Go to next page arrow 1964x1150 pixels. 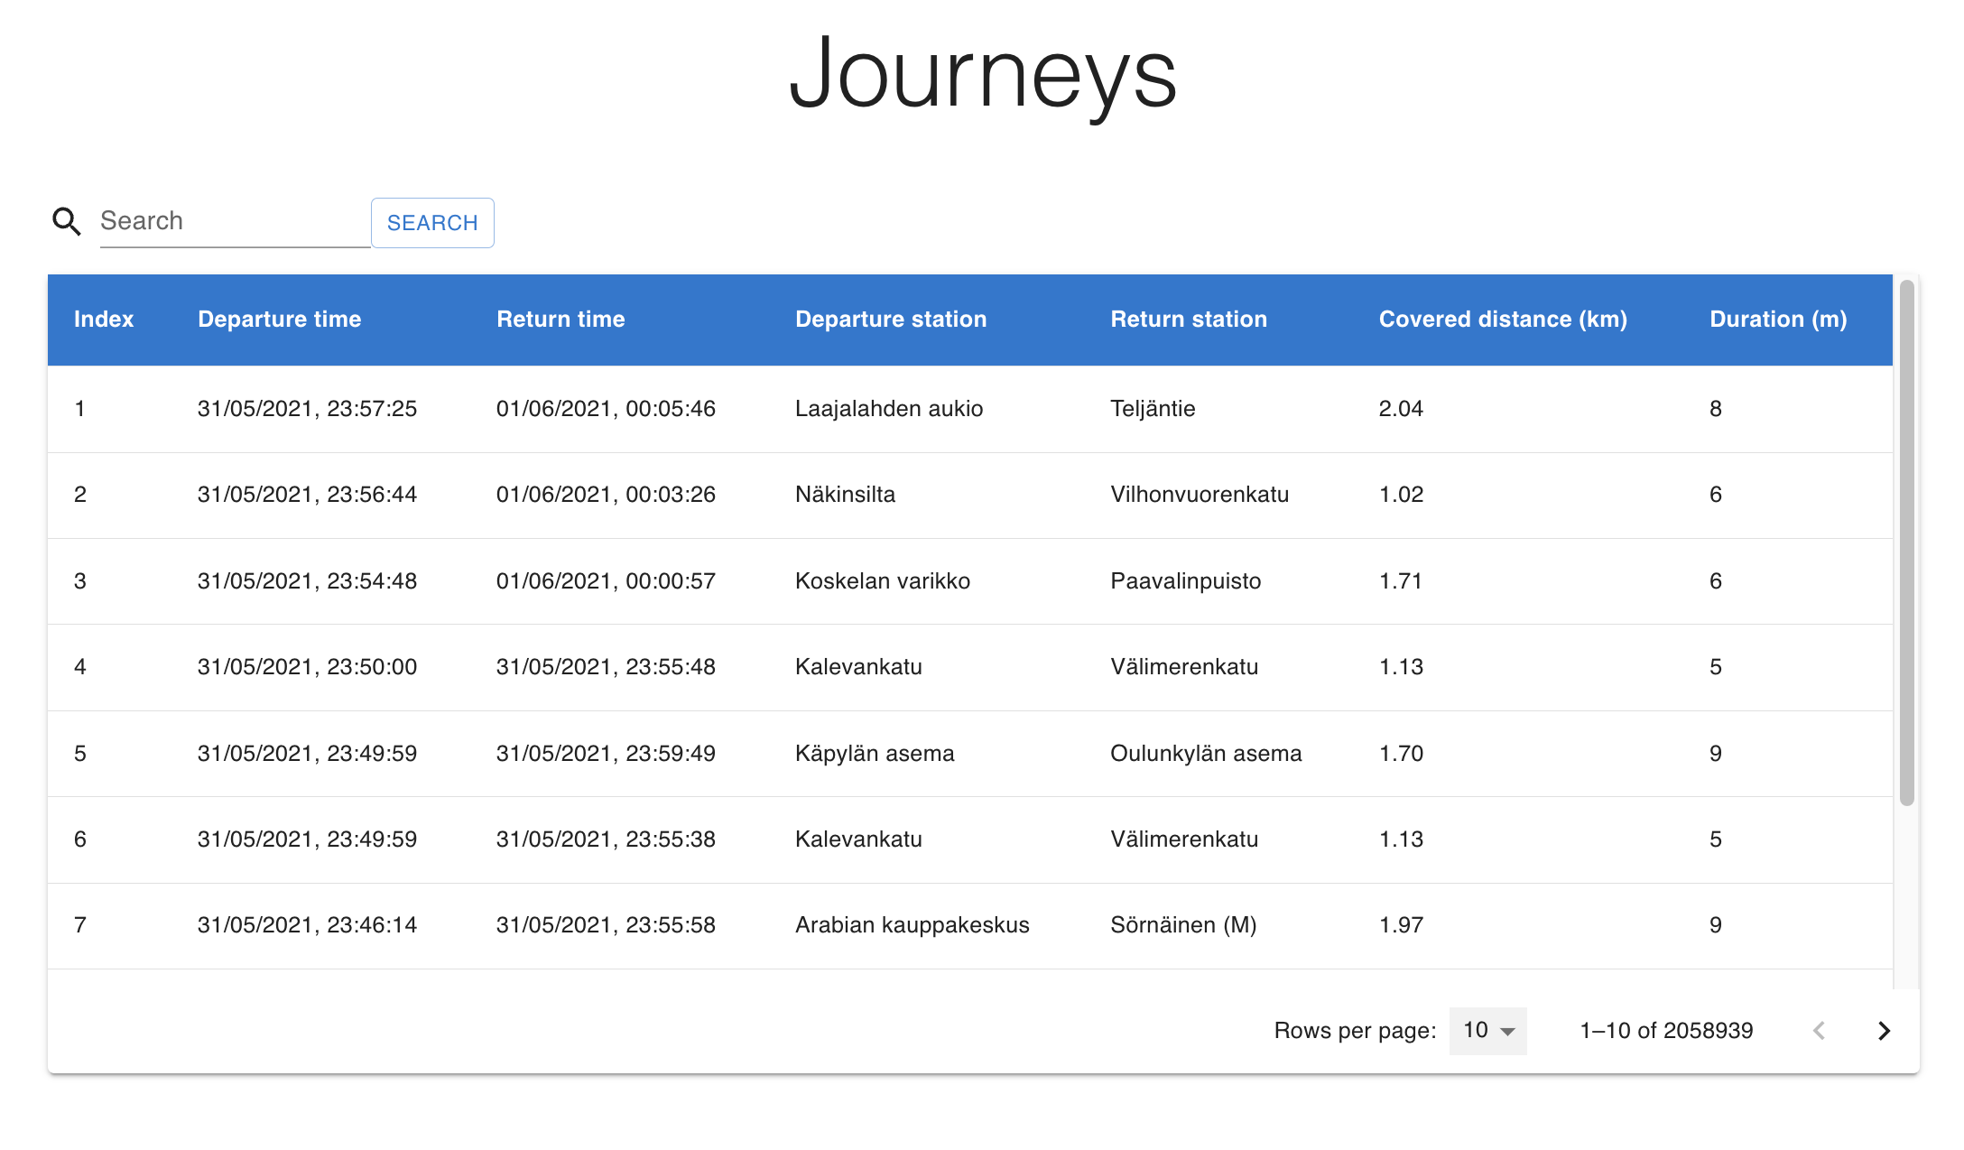[x=1884, y=1031]
